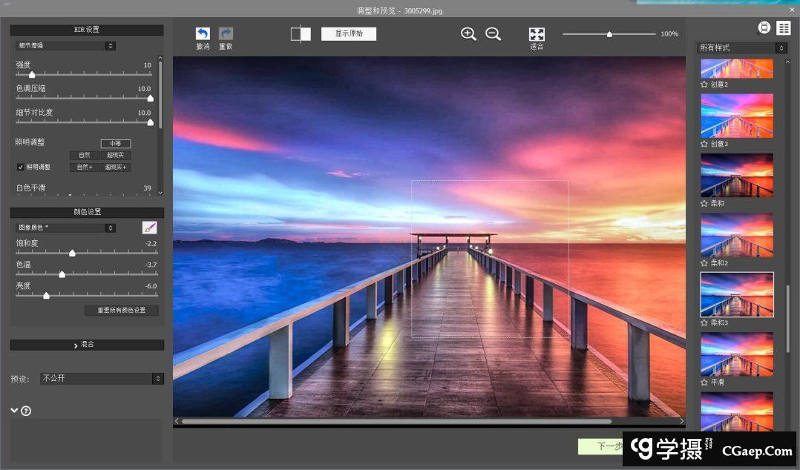Uncheck the 照明调整 checkbox
Image resolution: width=800 pixels, height=470 pixels.
pos(21,168)
